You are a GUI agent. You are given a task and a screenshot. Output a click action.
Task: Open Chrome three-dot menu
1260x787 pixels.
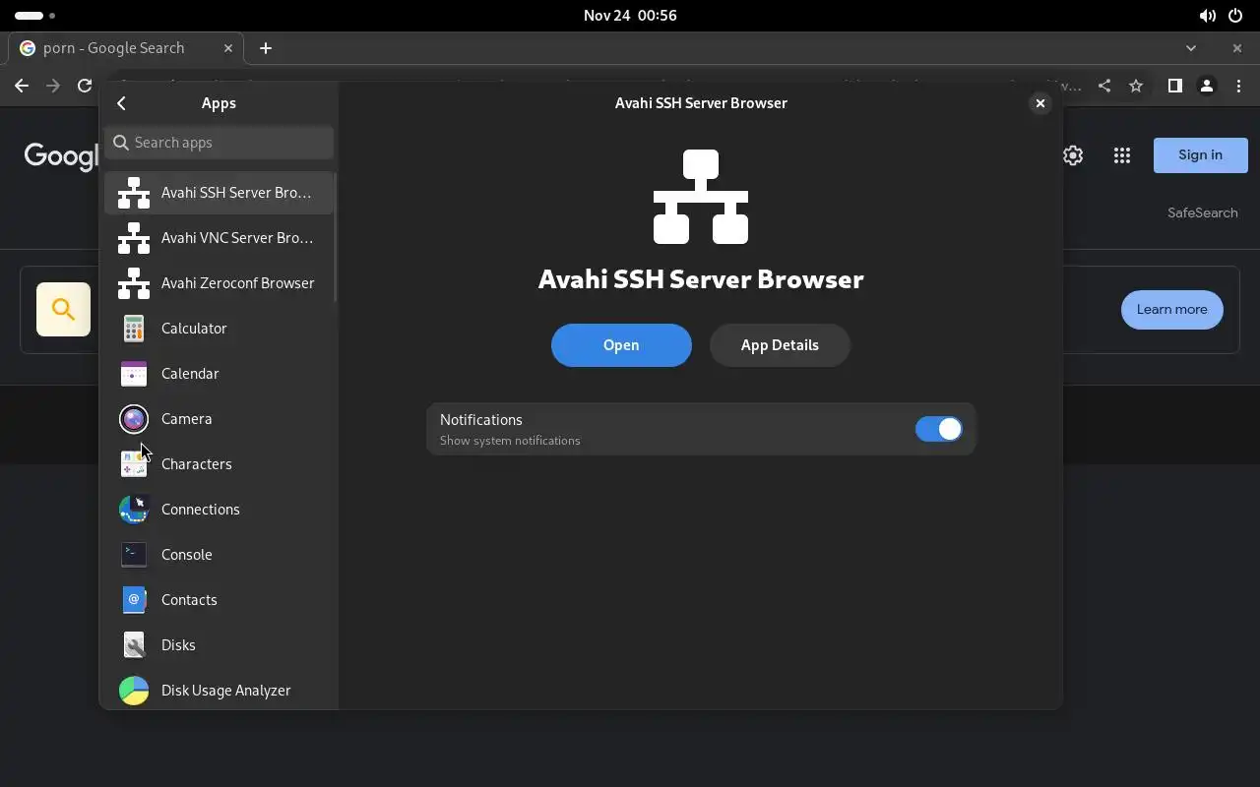[1238, 86]
